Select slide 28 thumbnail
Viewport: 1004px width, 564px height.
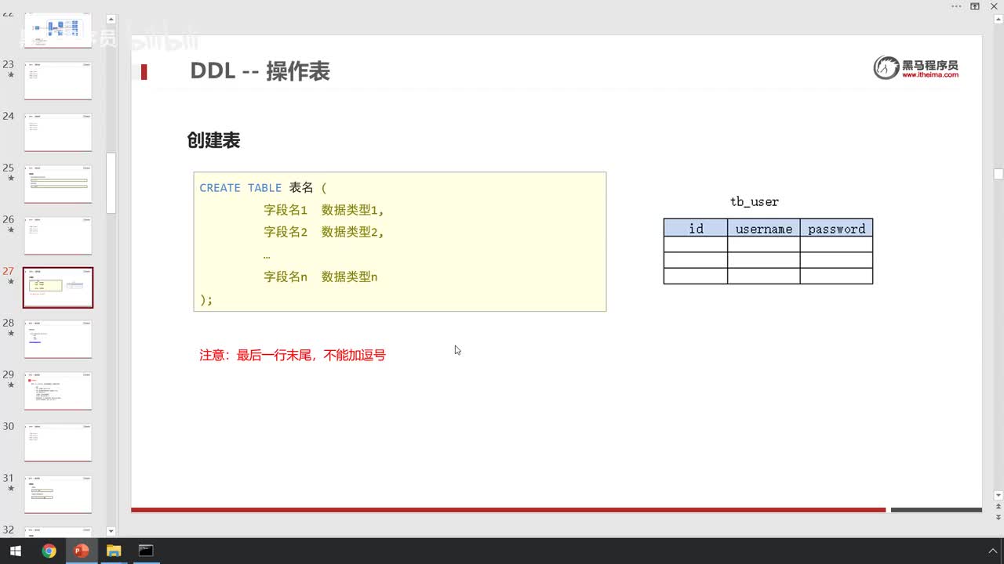click(58, 339)
